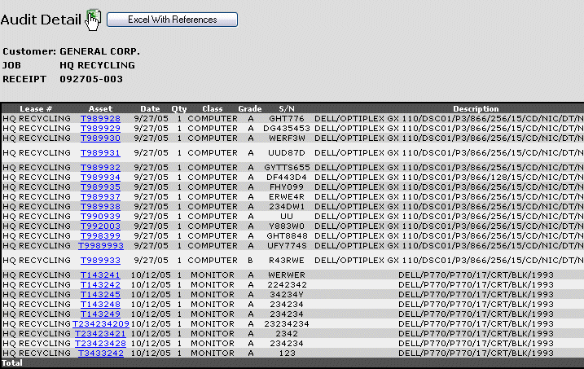
Task: Click the Audit Detail heading
Action: click(x=41, y=20)
